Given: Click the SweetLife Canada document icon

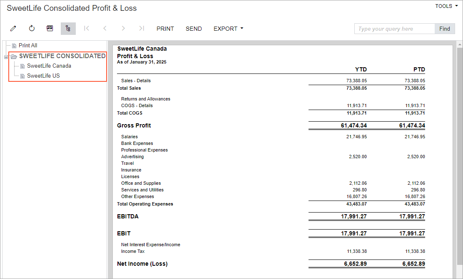Looking at the screenshot, I should click(22, 66).
